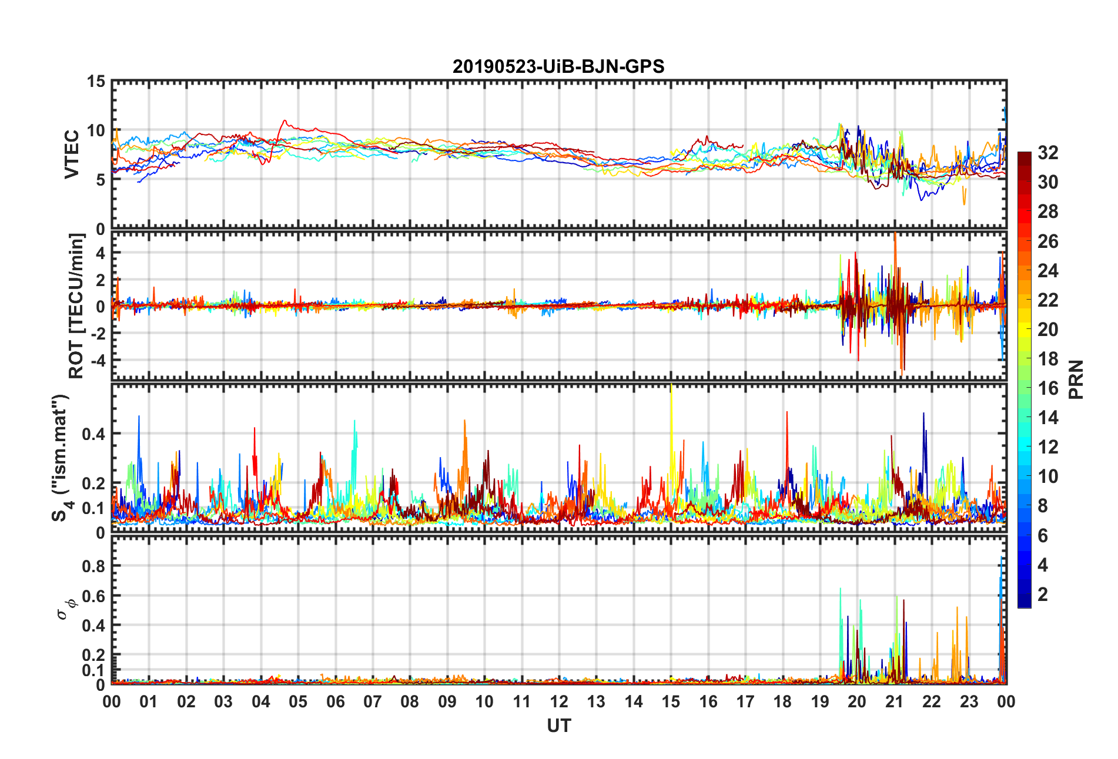Click the x-axis tick label 13
This screenshot has height=759, width=1118.
(596, 701)
